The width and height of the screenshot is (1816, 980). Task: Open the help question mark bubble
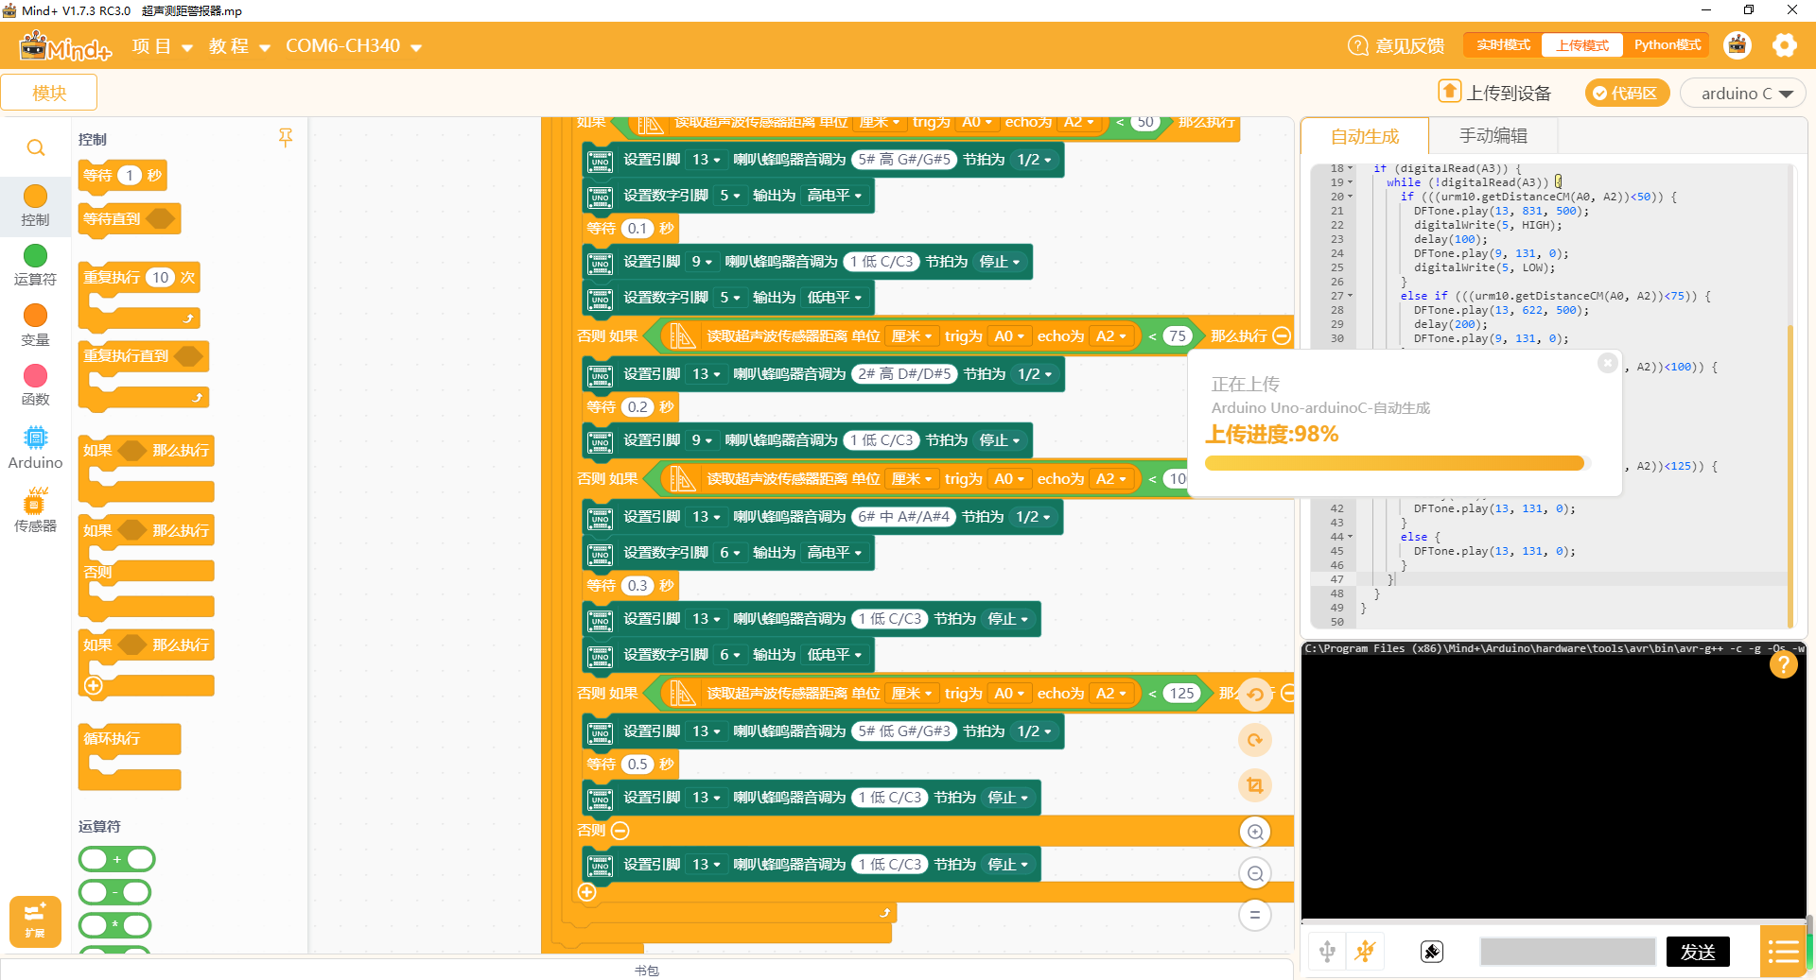click(1783, 665)
